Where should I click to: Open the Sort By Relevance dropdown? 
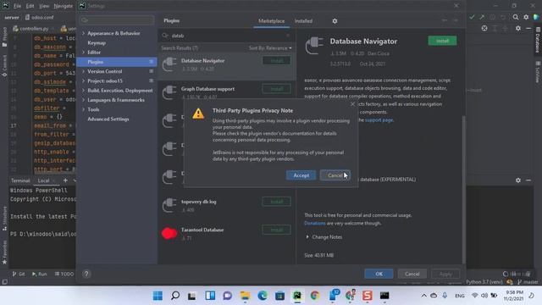(270, 48)
